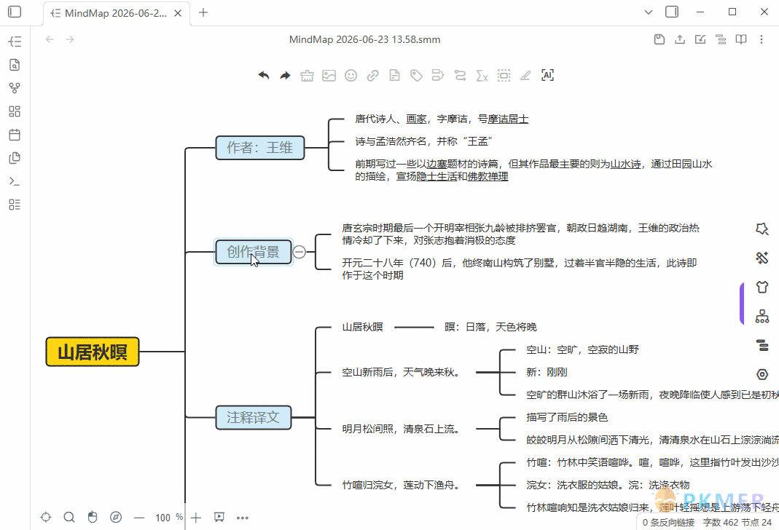779x530 pixels.
Task: Show backlinks via 0 条反向链接
Action: point(668,522)
